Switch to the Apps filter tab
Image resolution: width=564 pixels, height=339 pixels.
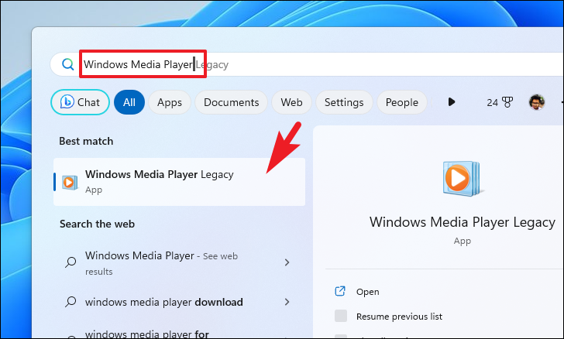[170, 102]
